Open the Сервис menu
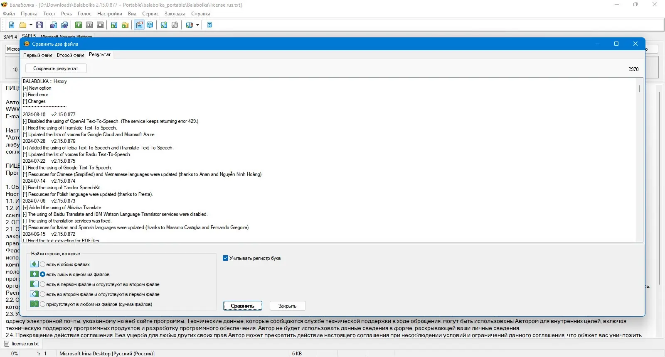 click(150, 14)
